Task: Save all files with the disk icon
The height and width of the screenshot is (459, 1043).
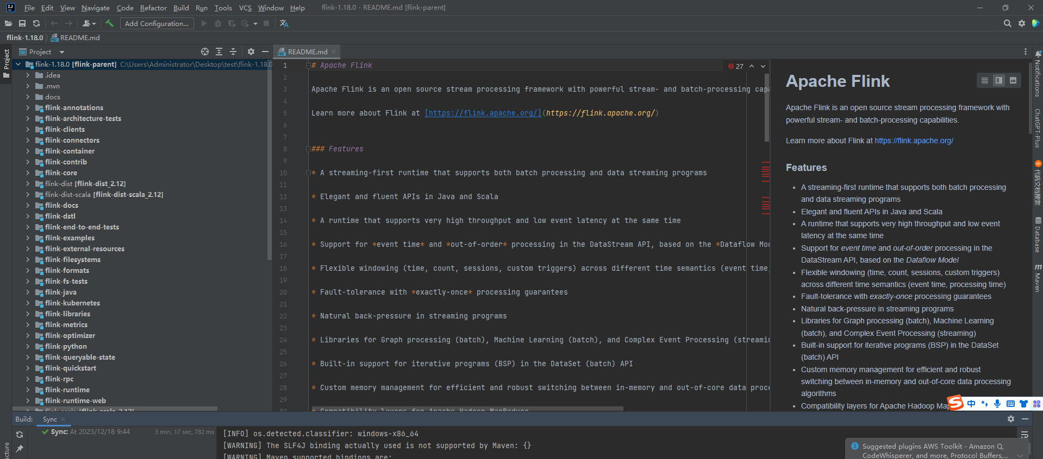Action: tap(22, 23)
